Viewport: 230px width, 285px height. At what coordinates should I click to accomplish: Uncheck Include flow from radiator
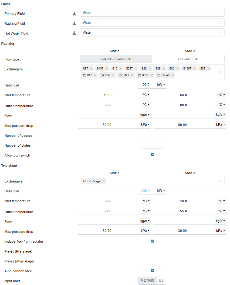tap(152, 241)
